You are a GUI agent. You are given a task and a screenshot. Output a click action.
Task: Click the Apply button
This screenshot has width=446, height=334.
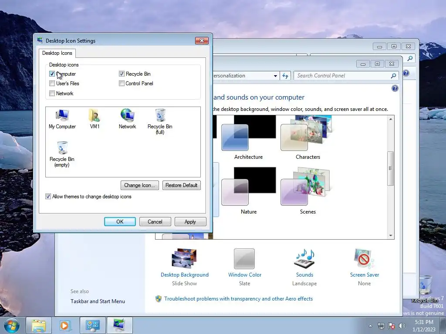pos(190,221)
